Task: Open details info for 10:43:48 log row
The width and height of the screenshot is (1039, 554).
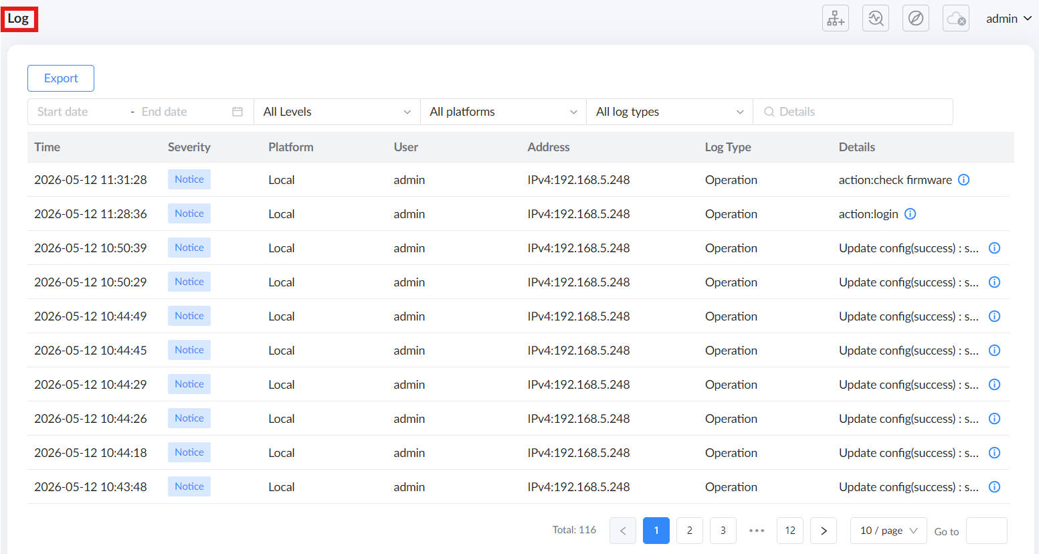Action: pyautogui.click(x=995, y=486)
